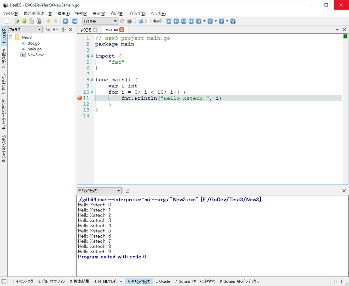Show the イベントログ panel in status bar
This screenshot has width=349, height=286.
(23, 282)
